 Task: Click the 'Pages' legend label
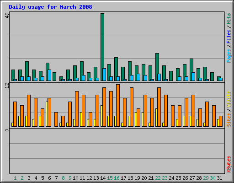(229, 56)
